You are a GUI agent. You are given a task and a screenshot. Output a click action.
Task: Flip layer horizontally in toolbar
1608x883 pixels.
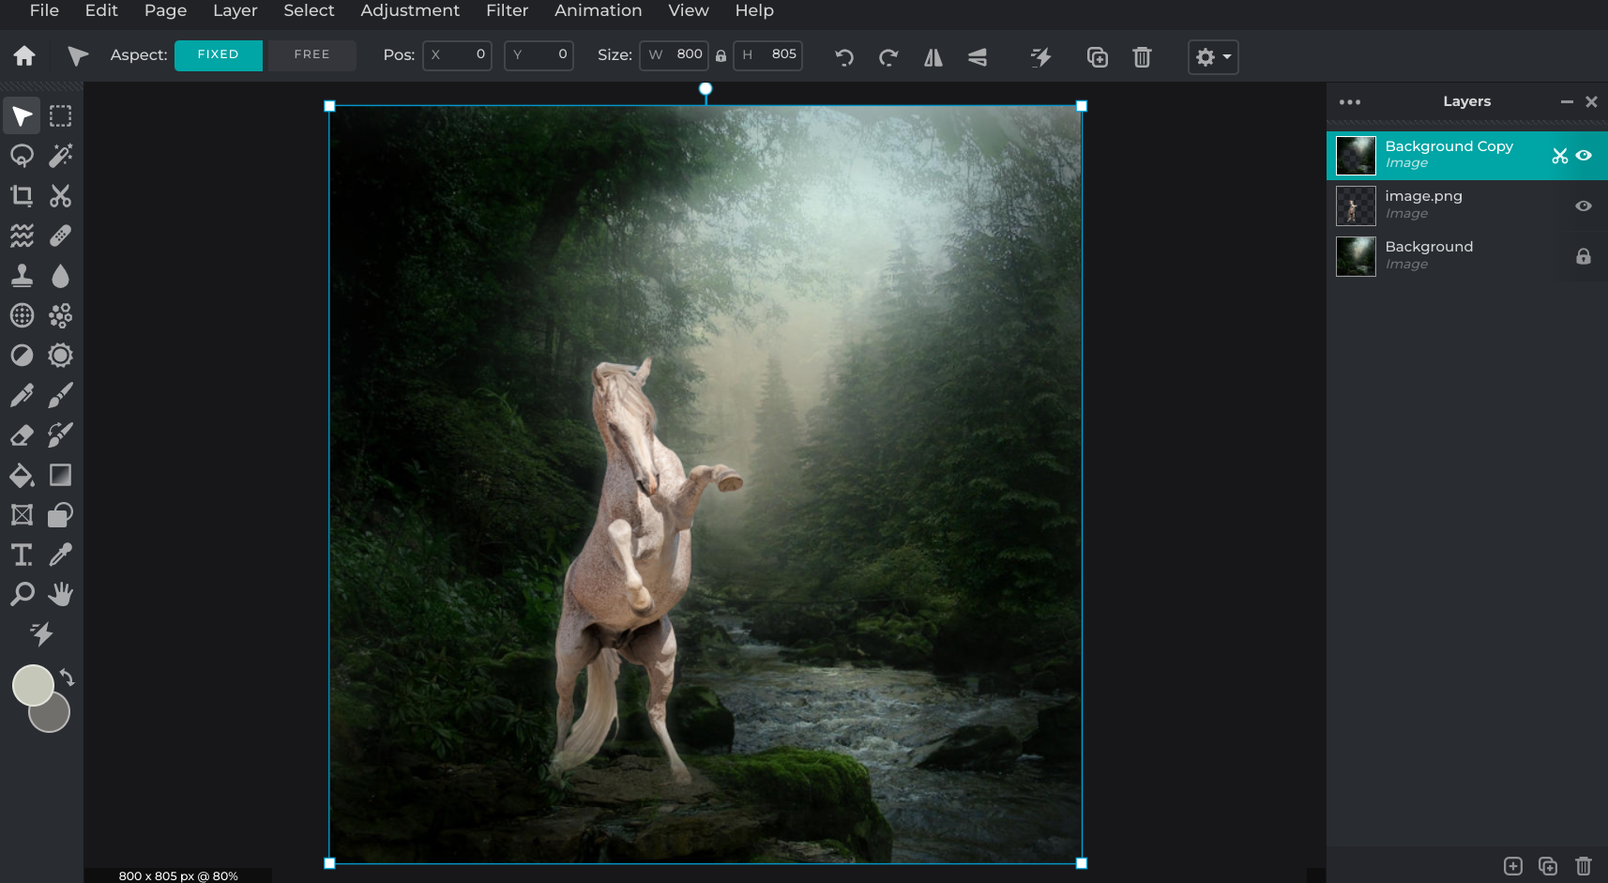pos(933,57)
